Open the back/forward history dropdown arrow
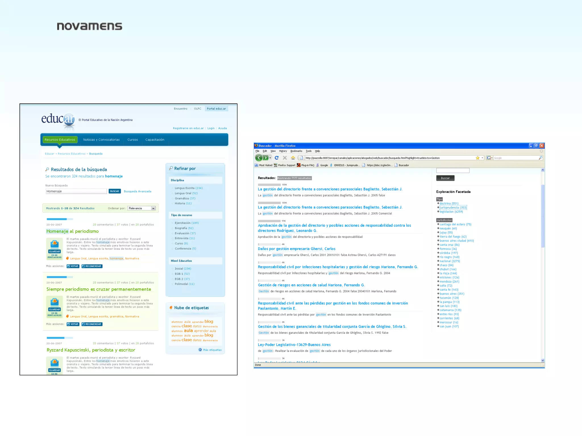Viewport: 582px width, 436px height. [270, 158]
